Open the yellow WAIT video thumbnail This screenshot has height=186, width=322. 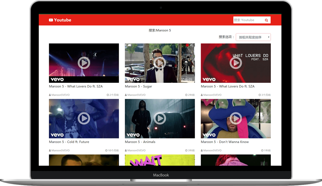160,160
